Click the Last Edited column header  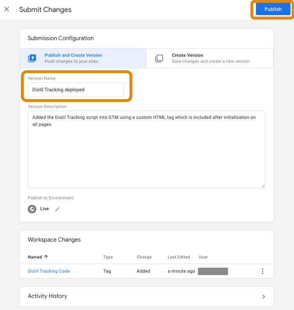179,257
